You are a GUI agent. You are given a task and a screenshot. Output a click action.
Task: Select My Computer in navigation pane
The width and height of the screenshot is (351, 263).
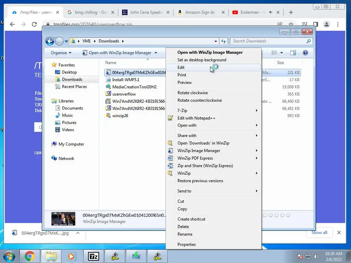(71, 144)
